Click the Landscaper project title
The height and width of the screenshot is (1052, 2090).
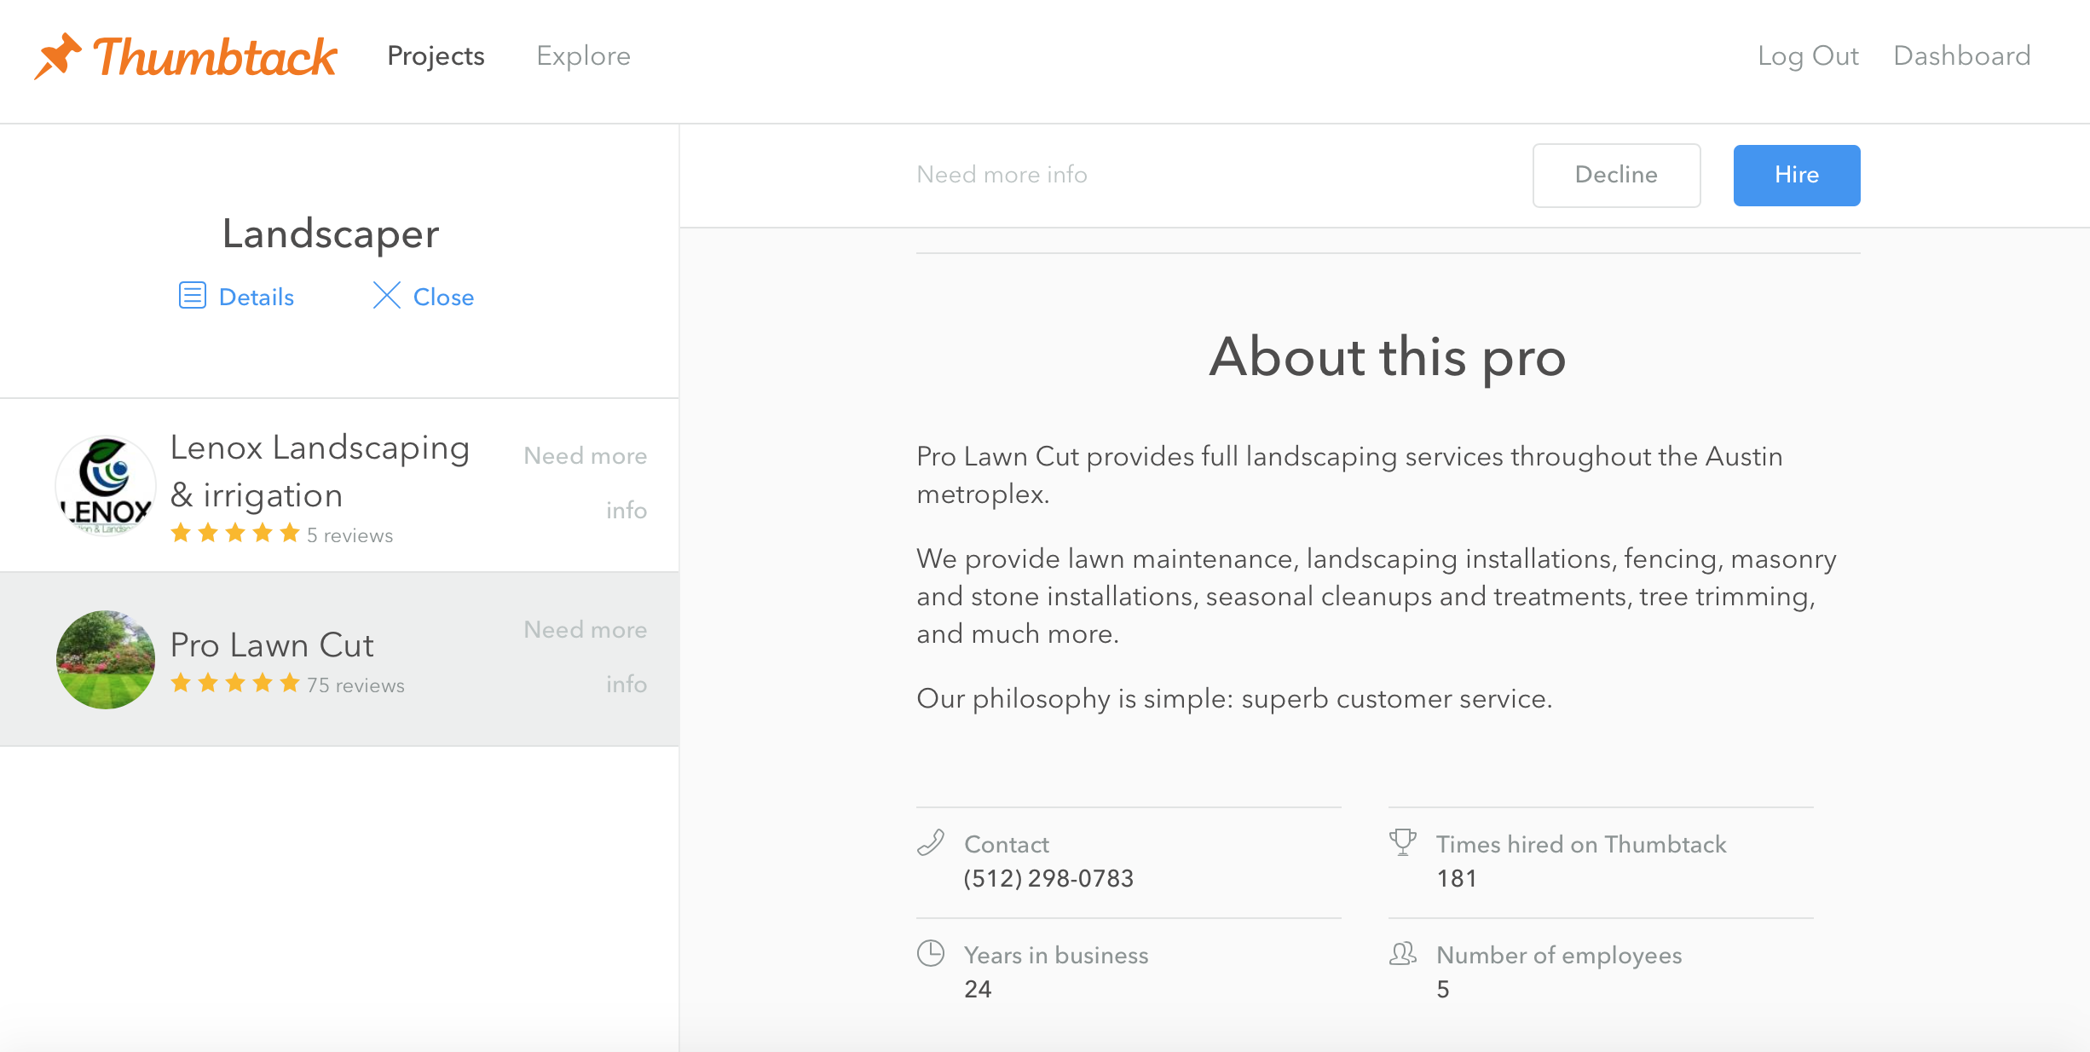(x=331, y=234)
